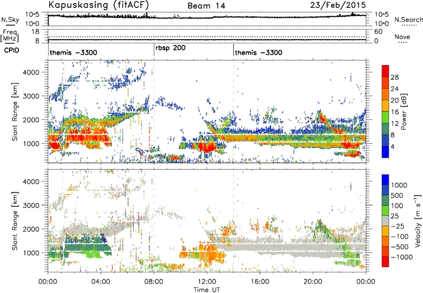Pick teal Power colorbar segment between 8 and 12
This screenshot has height=293, width=423.
(x=385, y=129)
